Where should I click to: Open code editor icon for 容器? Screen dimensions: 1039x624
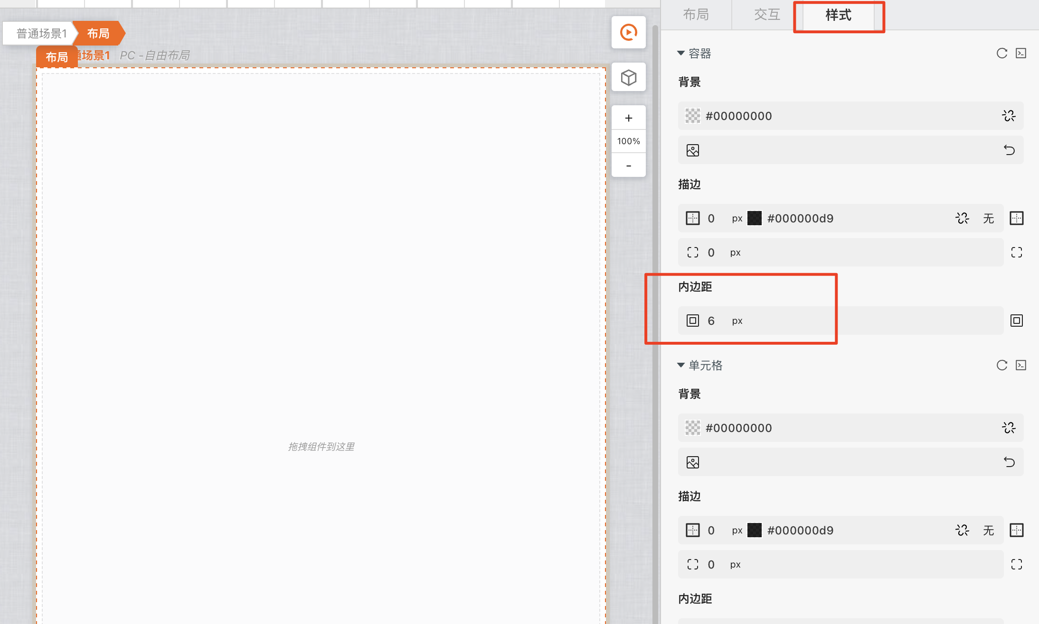coord(1021,53)
